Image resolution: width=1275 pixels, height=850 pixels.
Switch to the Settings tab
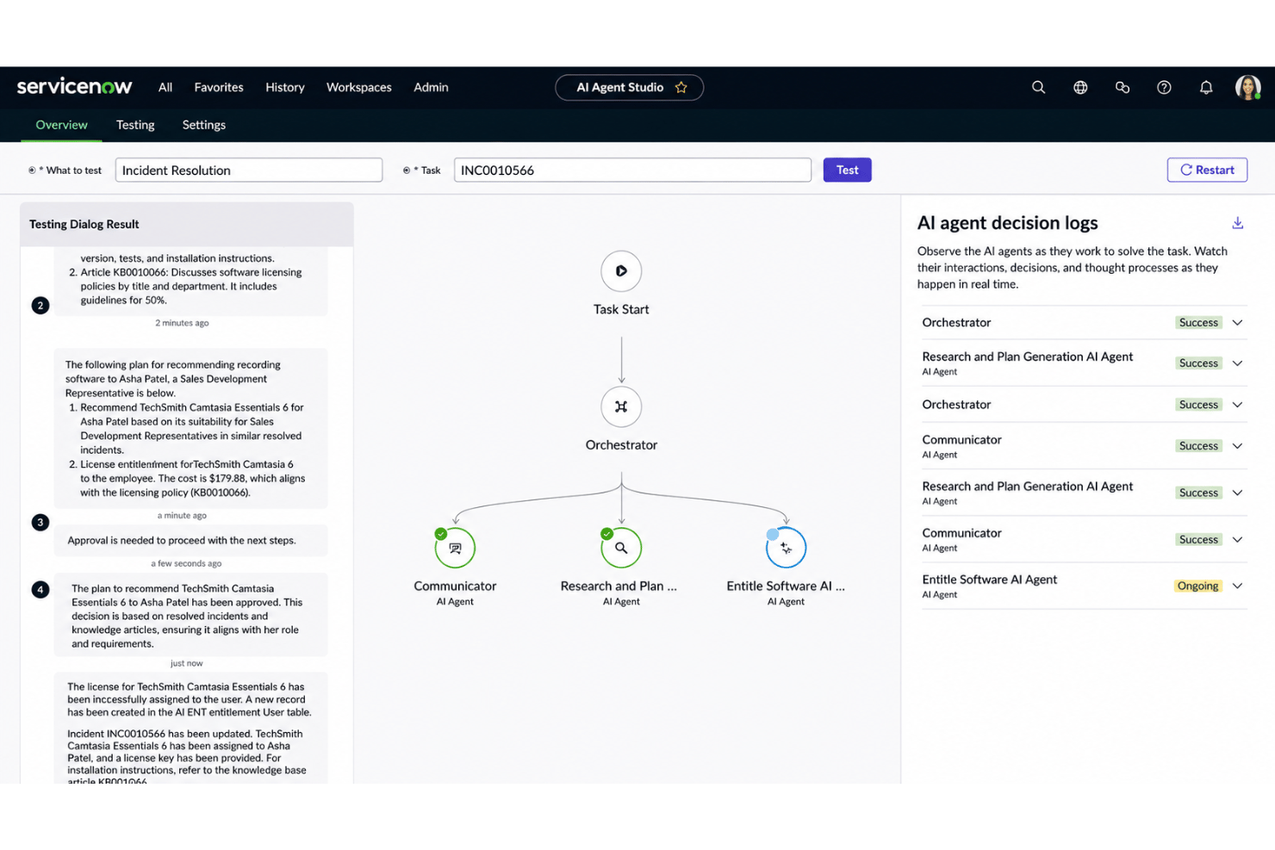(x=204, y=125)
